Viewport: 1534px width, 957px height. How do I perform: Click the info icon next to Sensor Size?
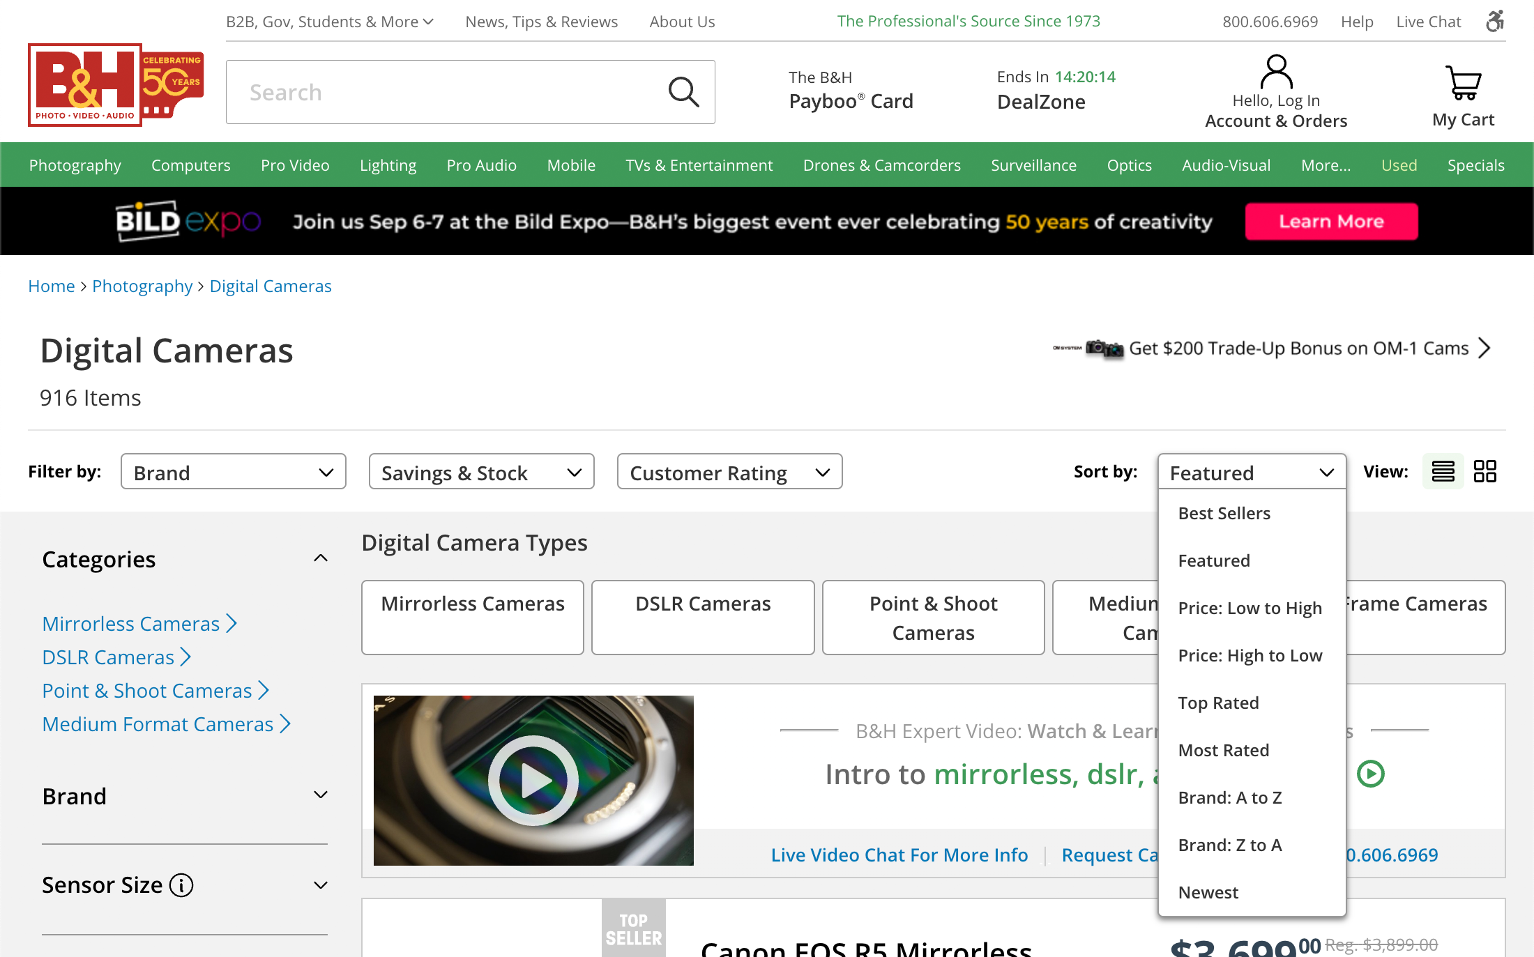(x=181, y=885)
